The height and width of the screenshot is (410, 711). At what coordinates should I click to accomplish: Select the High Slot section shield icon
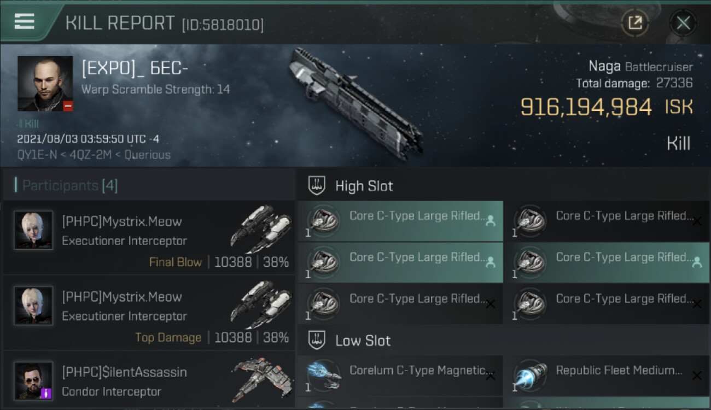coord(317,186)
